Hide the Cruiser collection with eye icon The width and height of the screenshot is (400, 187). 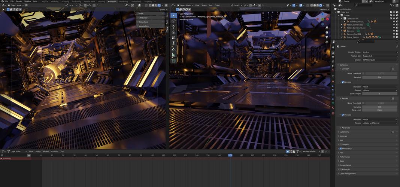394,15
